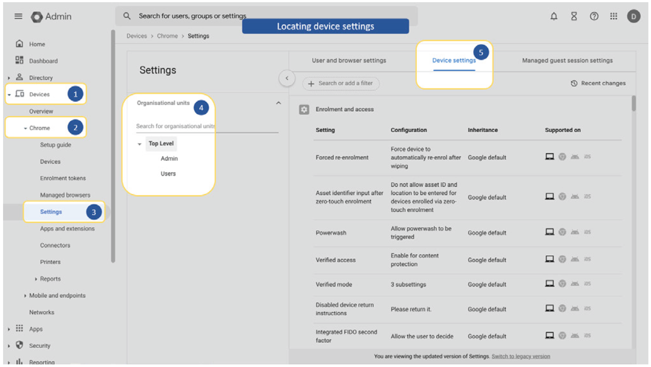Open Enrolment tokens page
This screenshot has width=651, height=367.
[63, 178]
